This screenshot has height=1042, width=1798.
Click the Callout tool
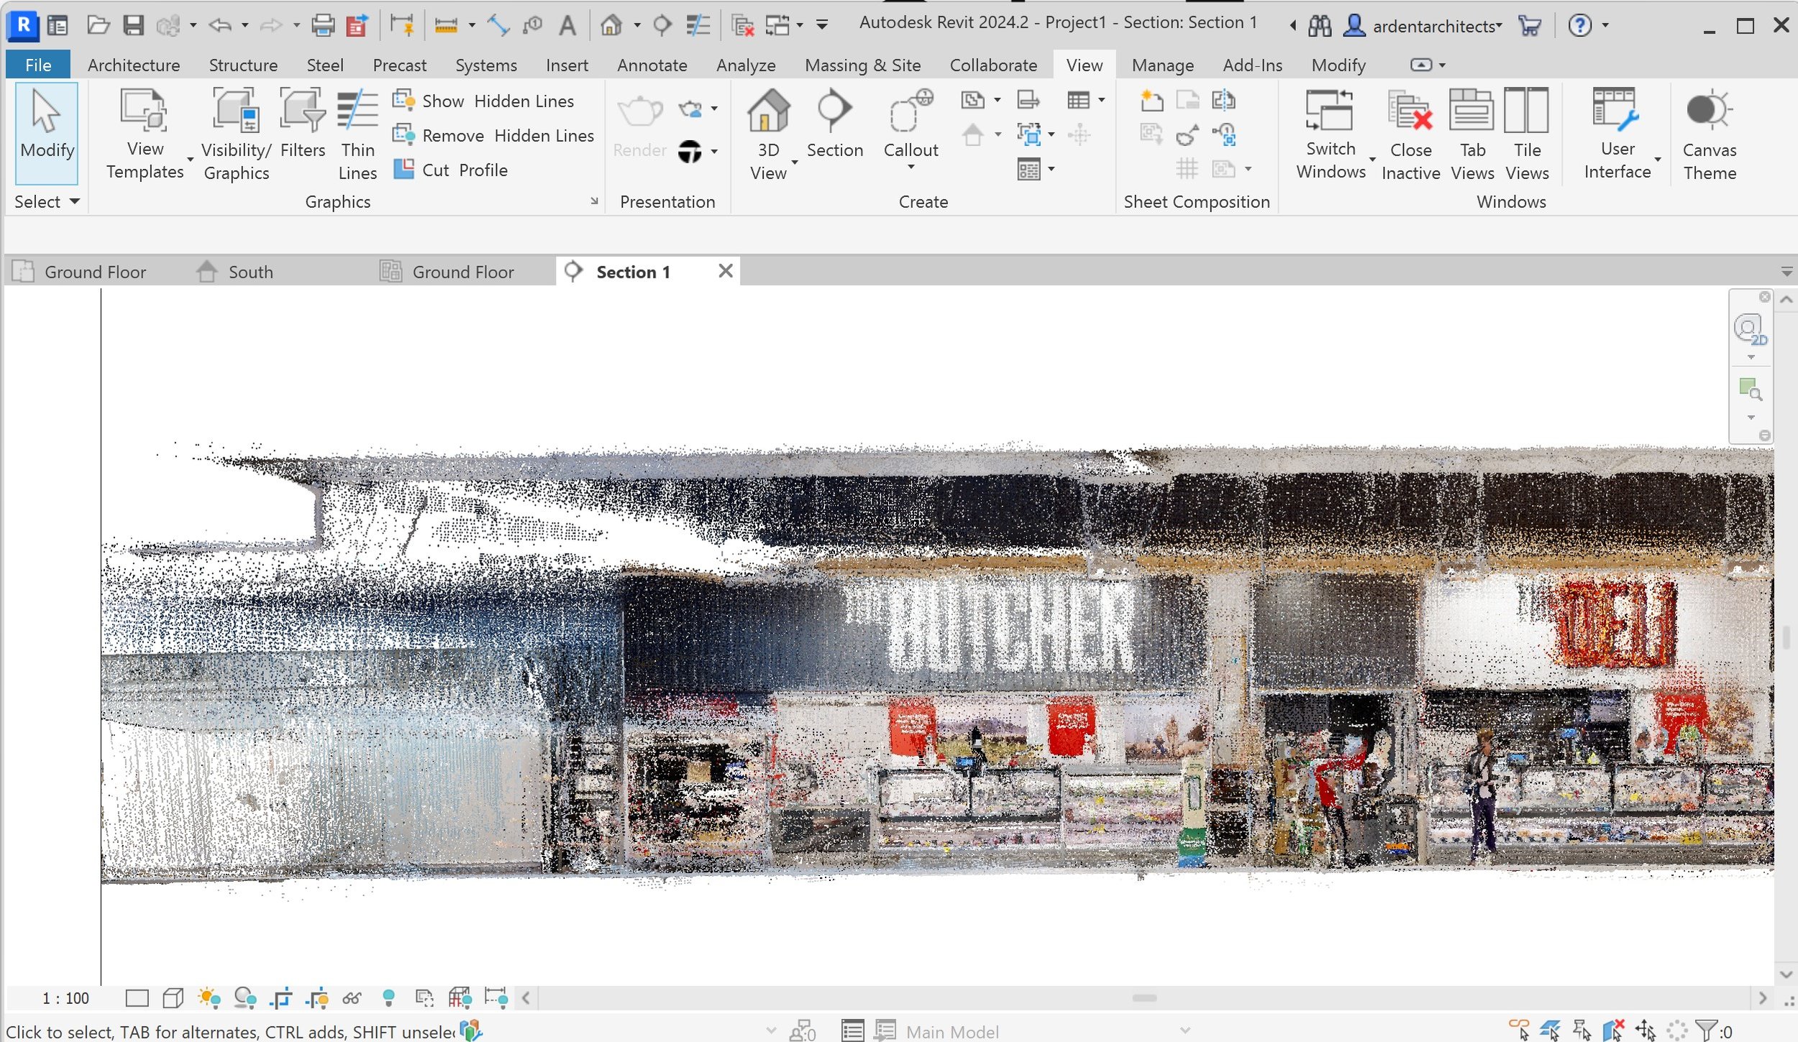pyautogui.click(x=911, y=128)
